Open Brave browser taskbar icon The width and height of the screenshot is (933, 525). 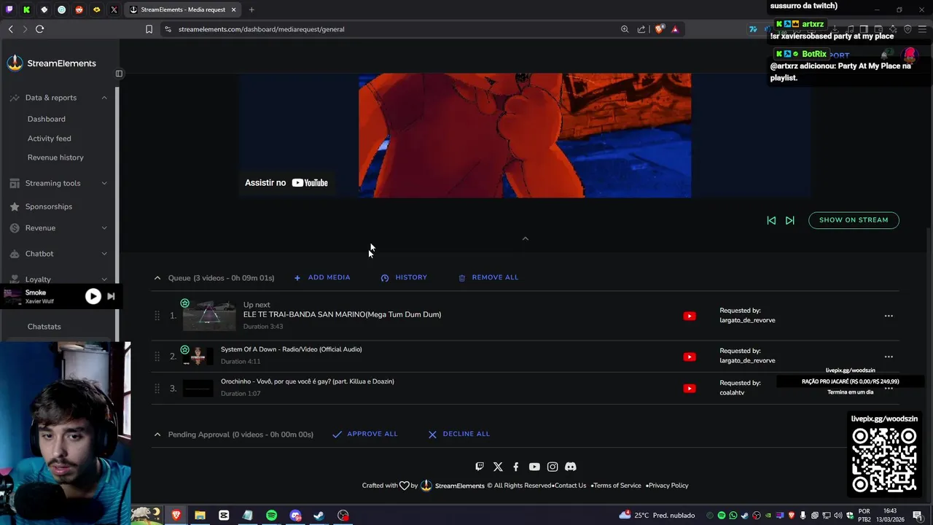pos(176,516)
